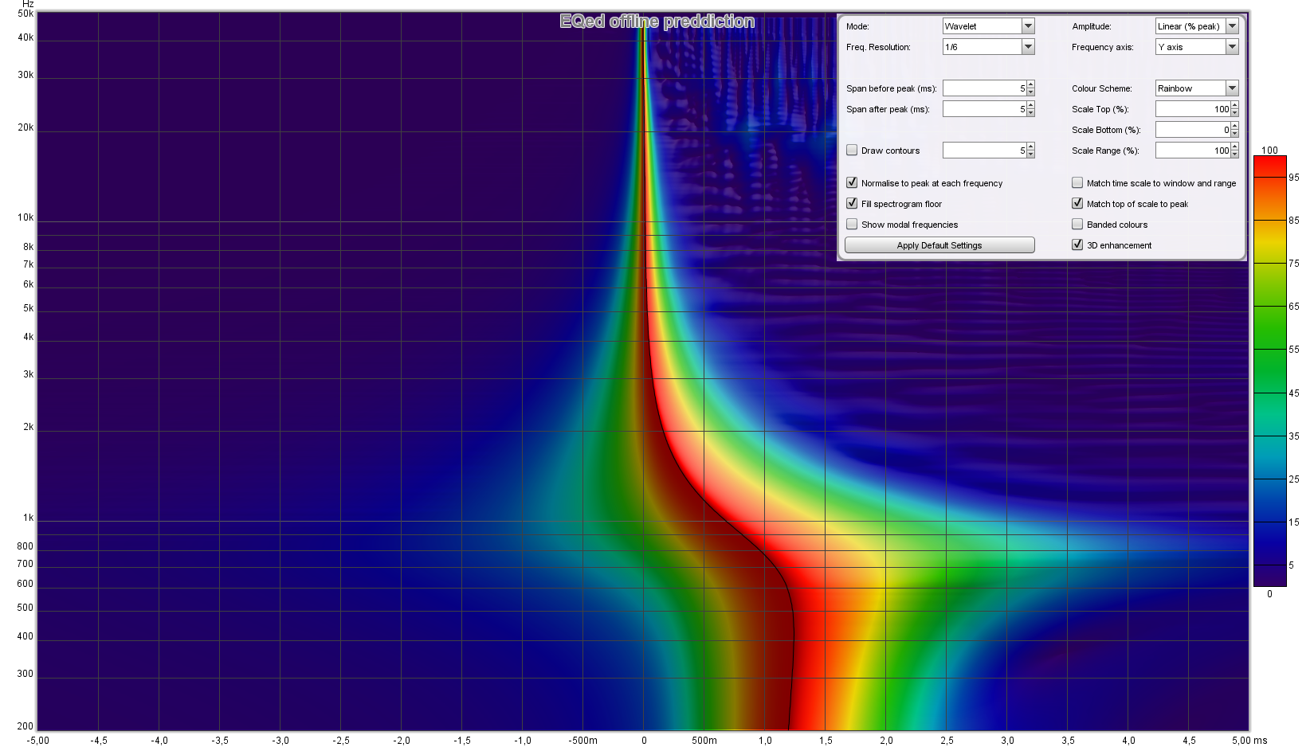Click the Scale Range (%) input field

click(x=1193, y=151)
